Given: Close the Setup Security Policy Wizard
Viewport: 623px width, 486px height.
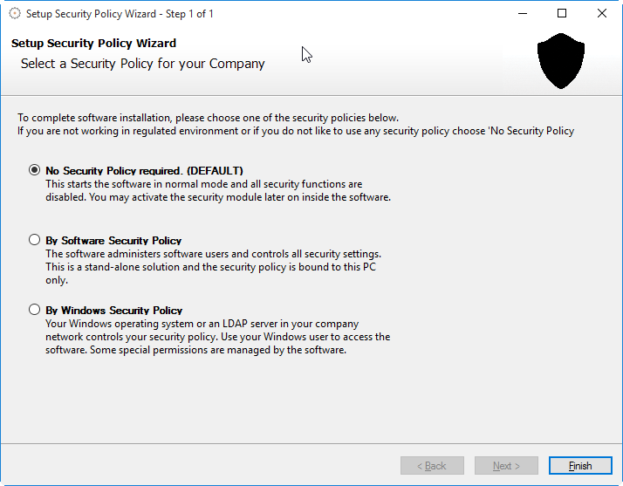Looking at the screenshot, I should tap(602, 14).
